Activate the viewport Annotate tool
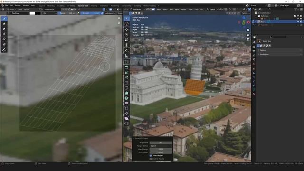This screenshot has height=171, width=304. tap(127, 51)
